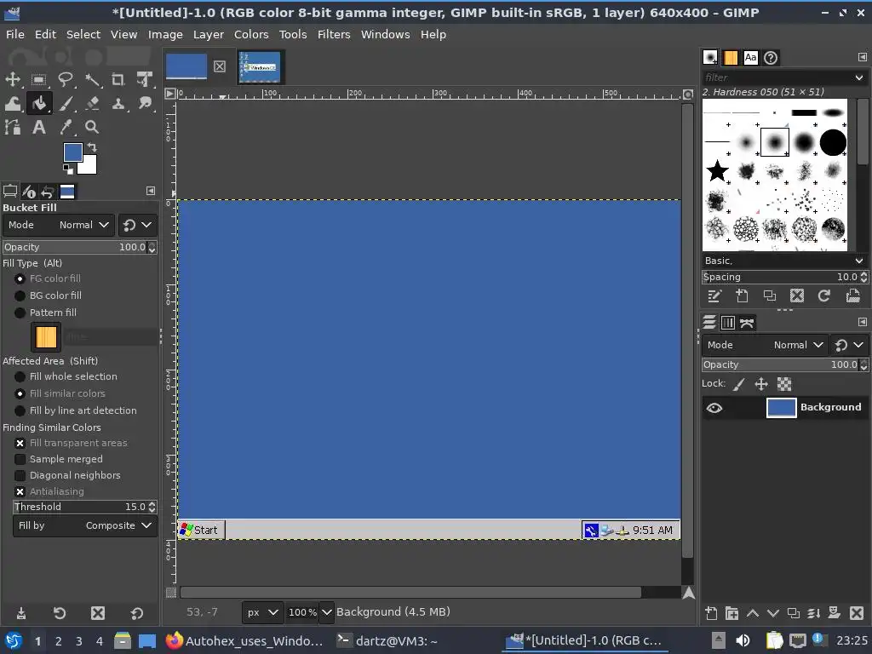872x654 pixels.
Task: Select the Clone stamp tool
Action: coord(118,103)
